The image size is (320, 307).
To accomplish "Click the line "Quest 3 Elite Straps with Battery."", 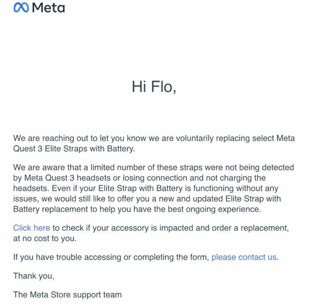I will click(x=74, y=149).
